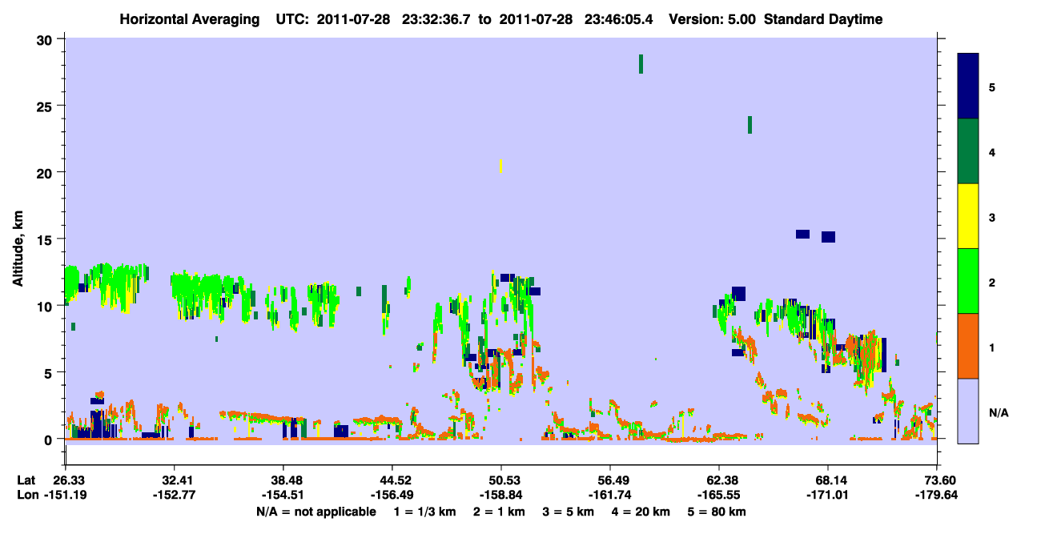Click legend text 'N/A = not applicable'

click(x=316, y=511)
